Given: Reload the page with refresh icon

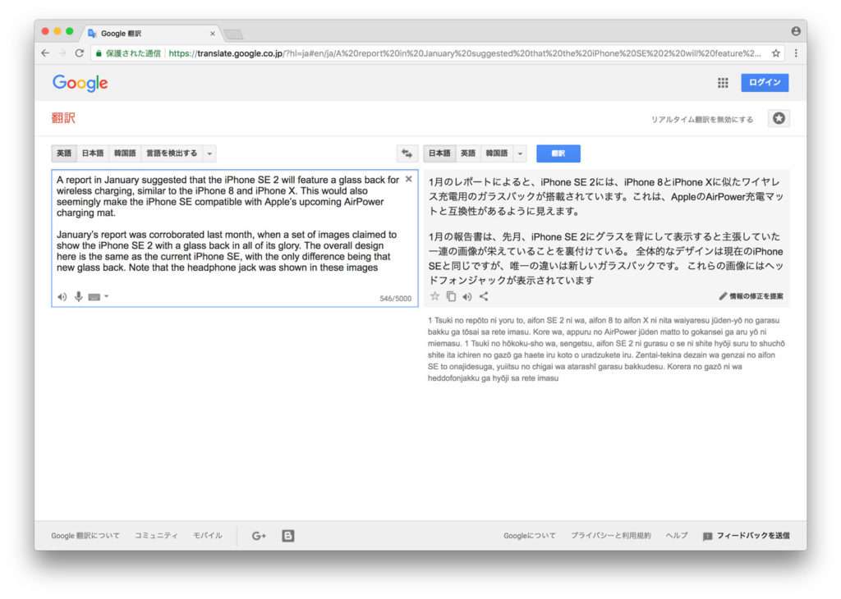Looking at the screenshot, I should (x=80, y=53).
